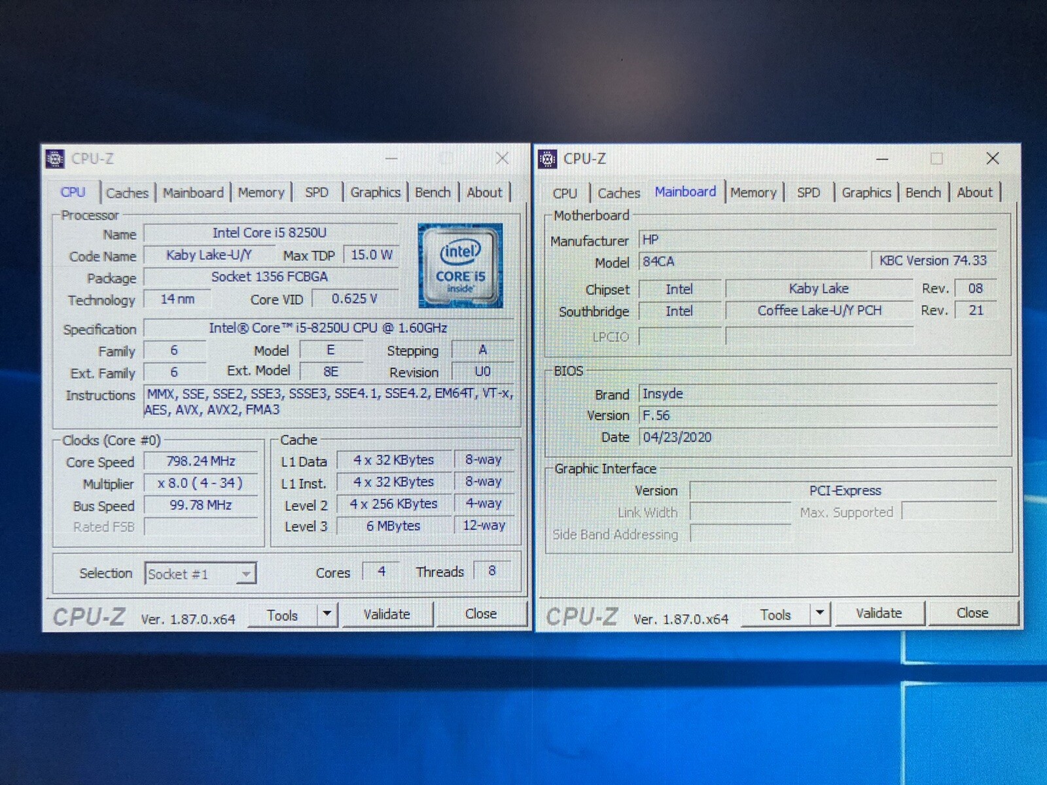Image resolution: width=1047 pixels, height=785 pixels.
Task: Select the CPU tab in the Processor window
Action: click(73, 192)
